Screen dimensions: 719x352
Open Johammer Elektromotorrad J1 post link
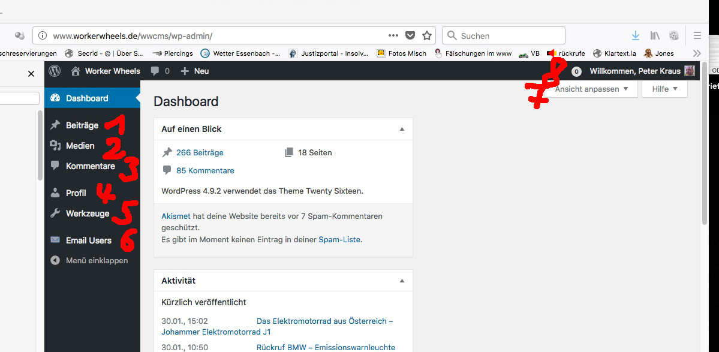(277, 326)
